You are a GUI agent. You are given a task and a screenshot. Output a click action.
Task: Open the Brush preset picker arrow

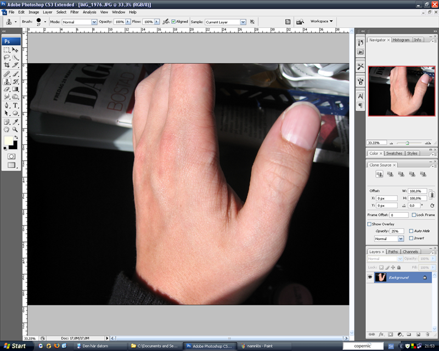(45, 21)
